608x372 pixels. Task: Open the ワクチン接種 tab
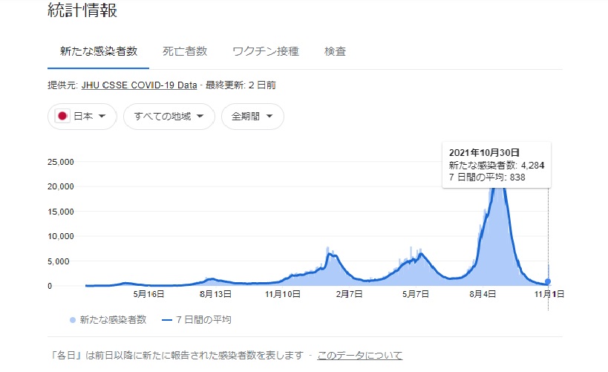tap(265, 51)
